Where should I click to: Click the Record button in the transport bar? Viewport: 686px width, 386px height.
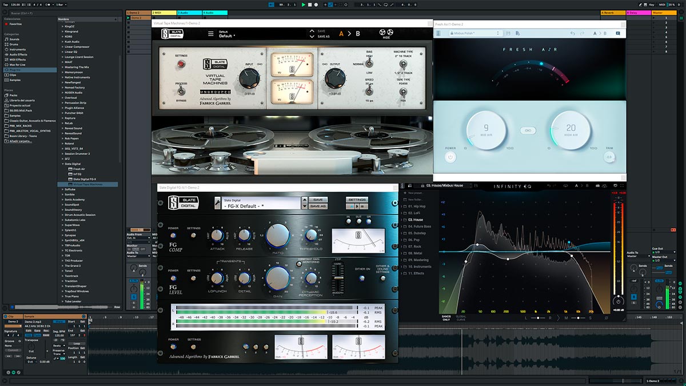[x=316, y=5]
